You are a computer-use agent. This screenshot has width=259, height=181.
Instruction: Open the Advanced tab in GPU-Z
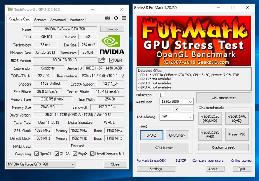58,20
